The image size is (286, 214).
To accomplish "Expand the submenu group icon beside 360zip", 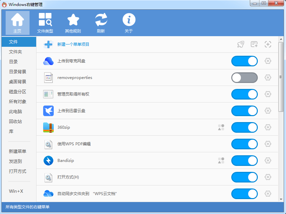I will pos(221,127).
